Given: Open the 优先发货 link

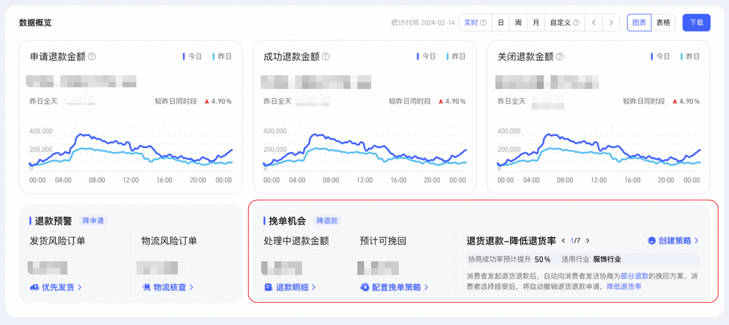Looking at the screenshot, I should click(58, 287).
